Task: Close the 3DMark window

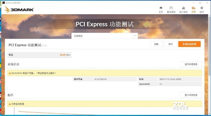Action: click(207, 3)
